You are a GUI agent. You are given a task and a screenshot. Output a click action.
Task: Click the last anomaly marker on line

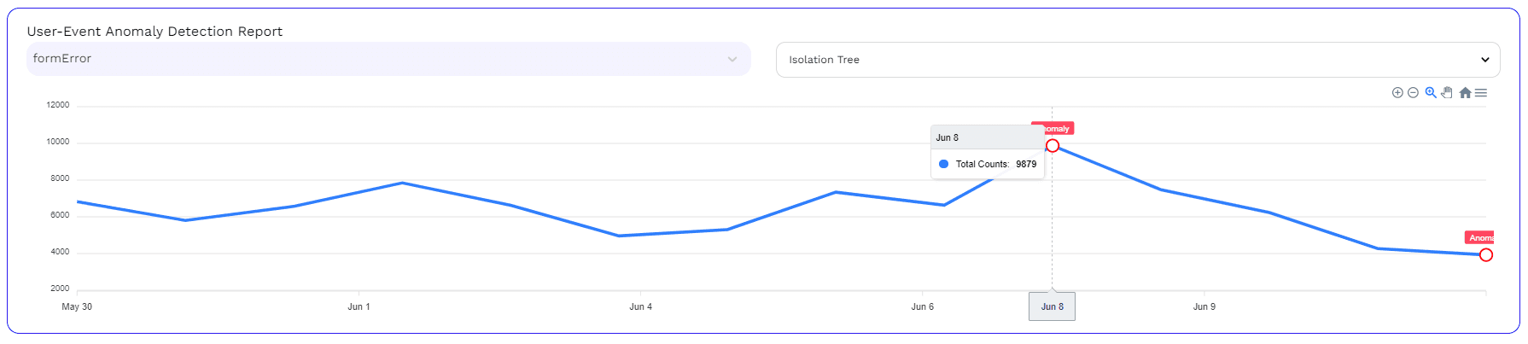(1486, 255)
